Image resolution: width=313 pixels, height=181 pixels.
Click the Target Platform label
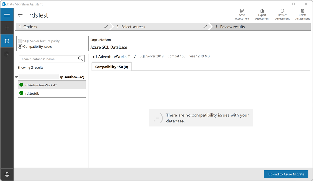(100, 40)
